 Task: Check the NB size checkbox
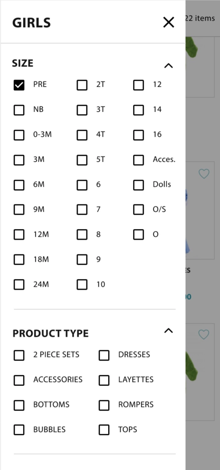(19, 110)
